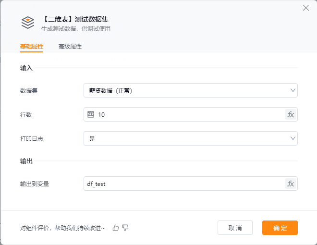Switch to the 基础属性 tab

tap(32, 47)
